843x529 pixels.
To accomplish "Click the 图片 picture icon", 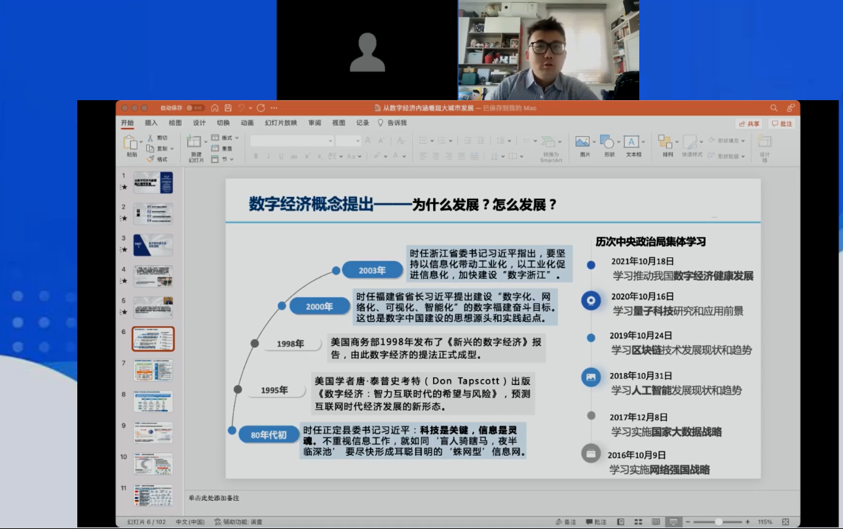I will pyautogui.click(x=582, y=141).
